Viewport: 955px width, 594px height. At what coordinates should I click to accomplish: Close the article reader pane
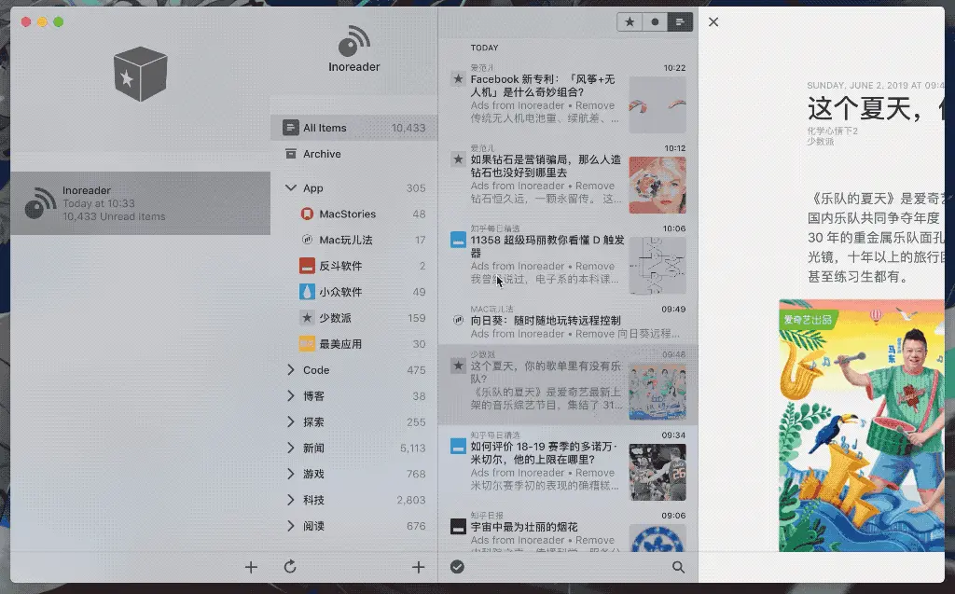(713, 22)
